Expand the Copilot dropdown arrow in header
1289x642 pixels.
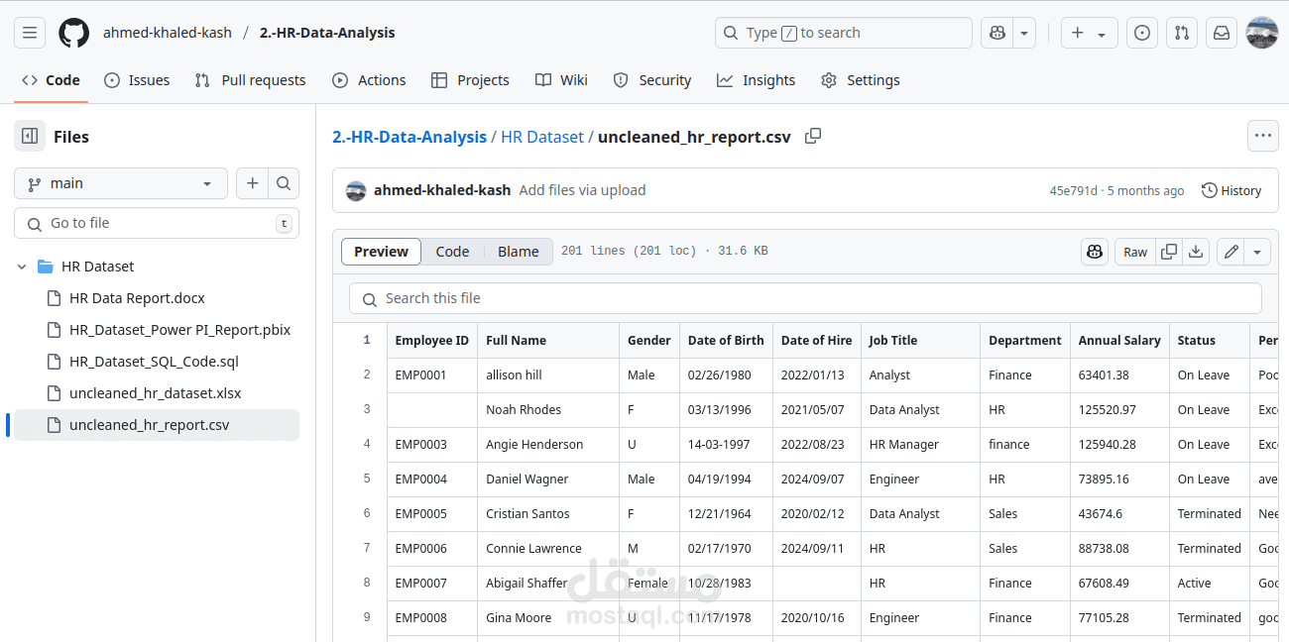click(x=1023, y=33)
